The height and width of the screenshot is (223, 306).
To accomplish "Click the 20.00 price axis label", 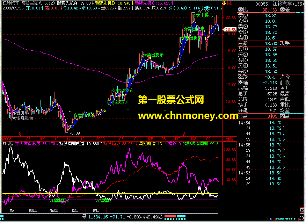I will (x=231, y=17).
